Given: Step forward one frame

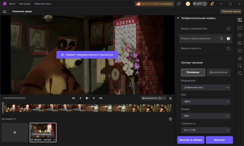Looking at the screenshot, I should tap(94, 98).
